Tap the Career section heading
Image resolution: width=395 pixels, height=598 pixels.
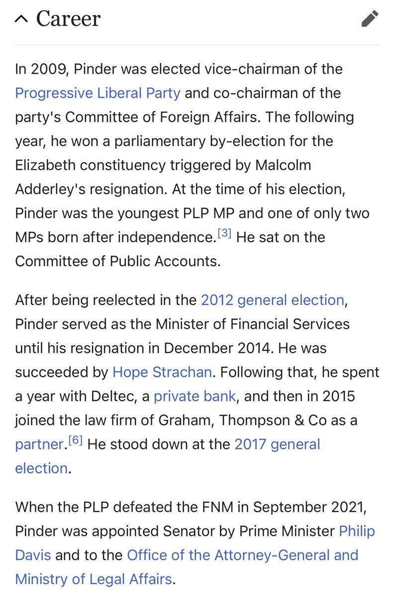68,19
